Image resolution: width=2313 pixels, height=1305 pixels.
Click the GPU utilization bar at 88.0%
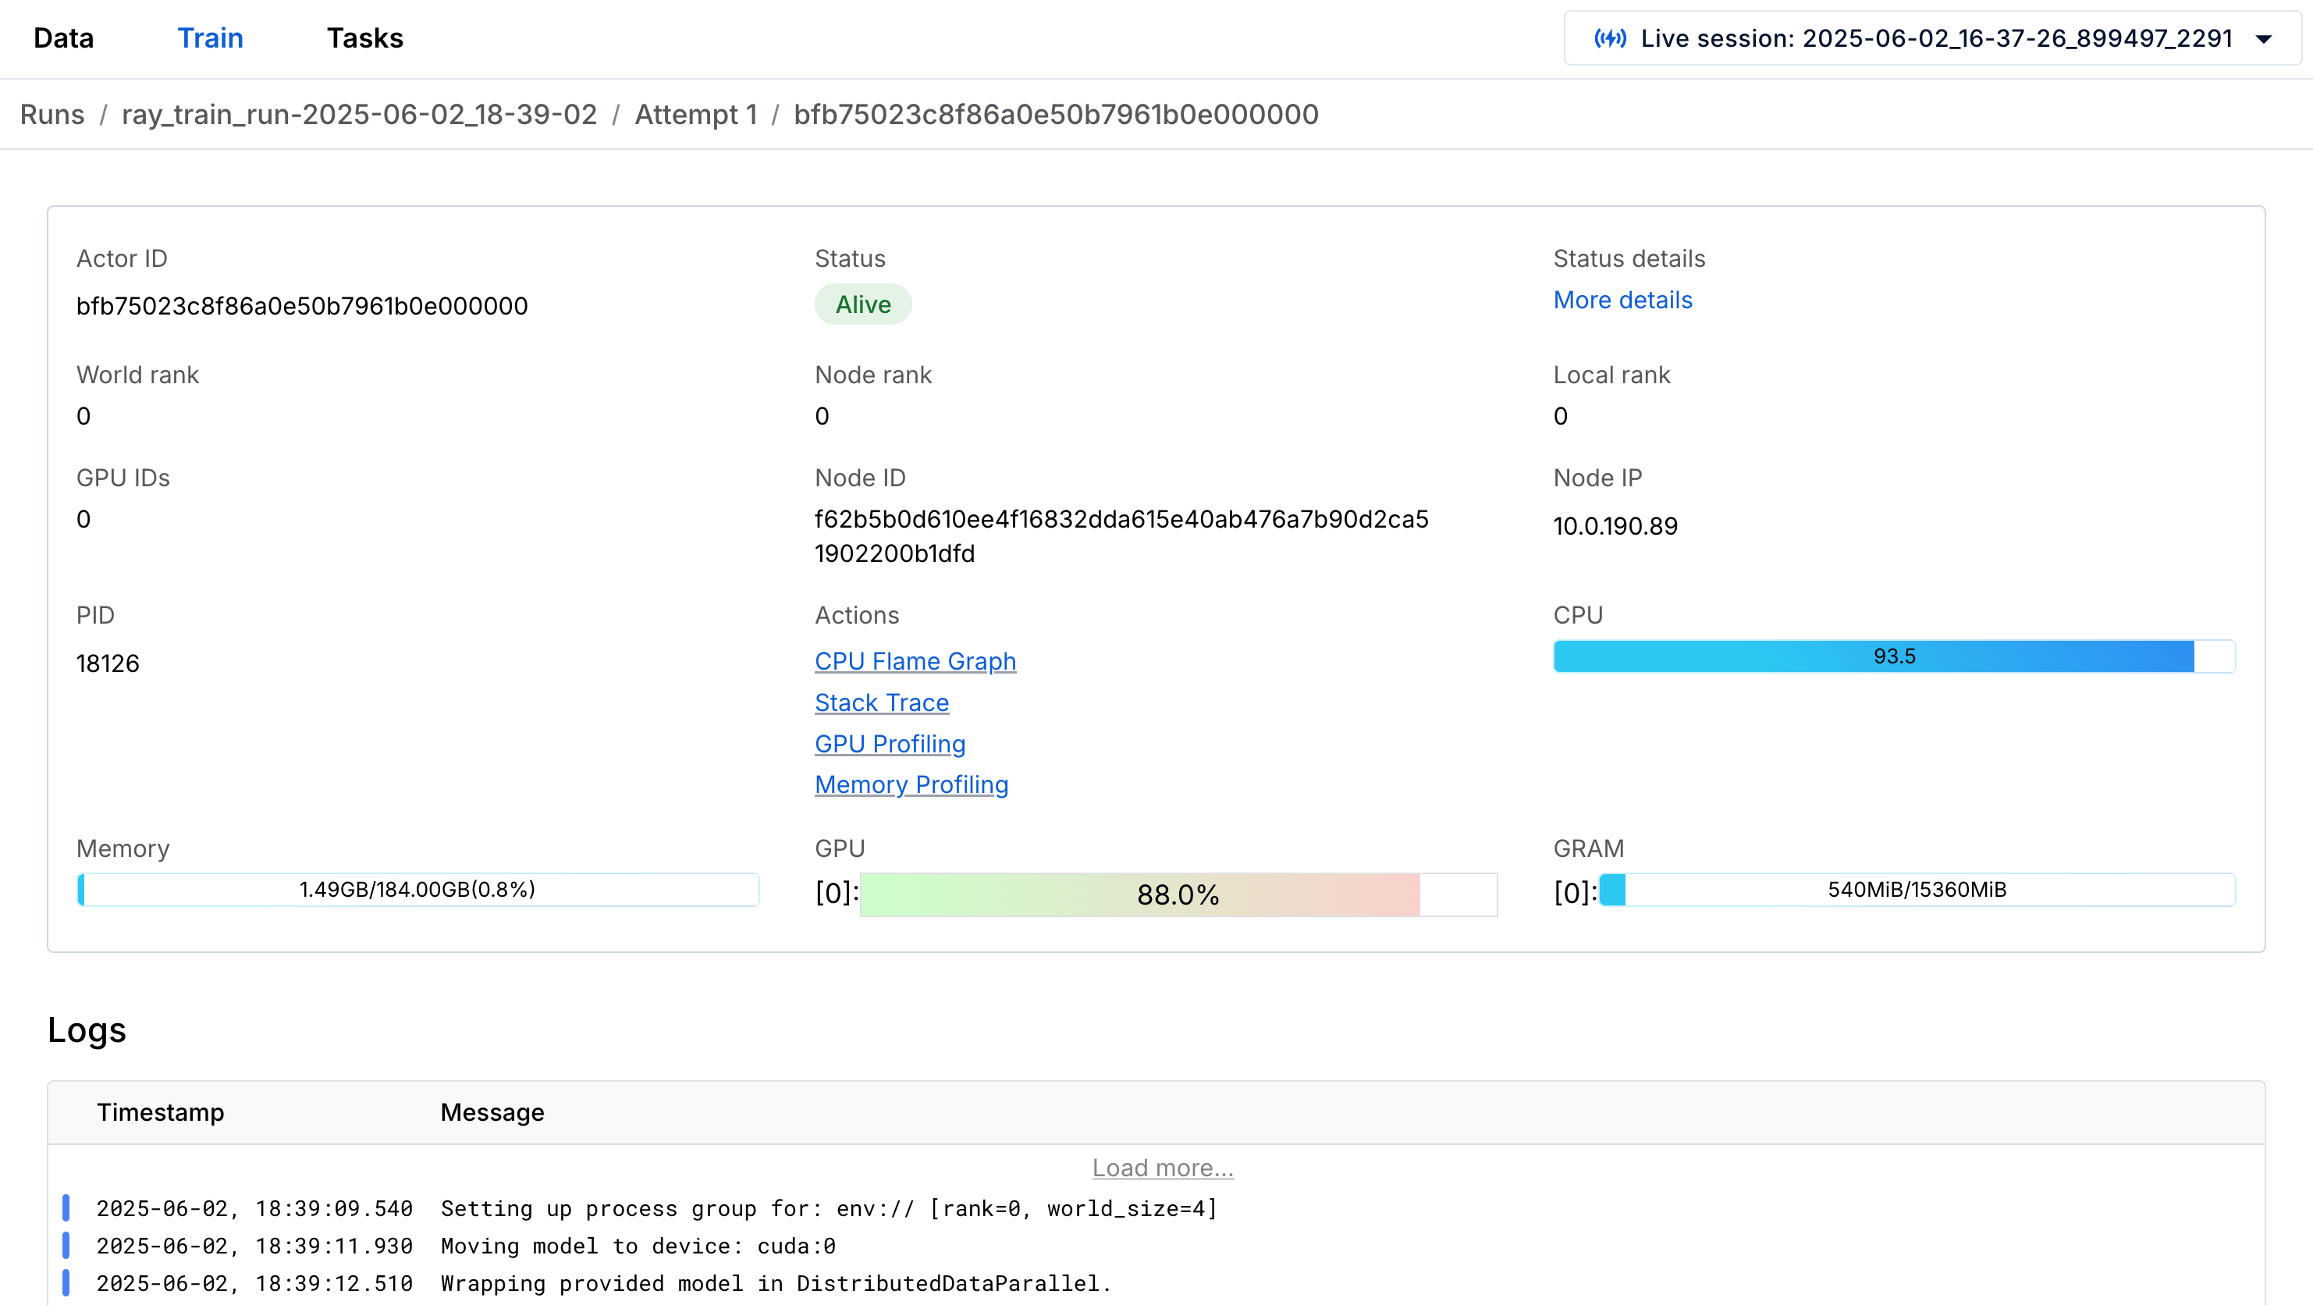pos(1178,894)
